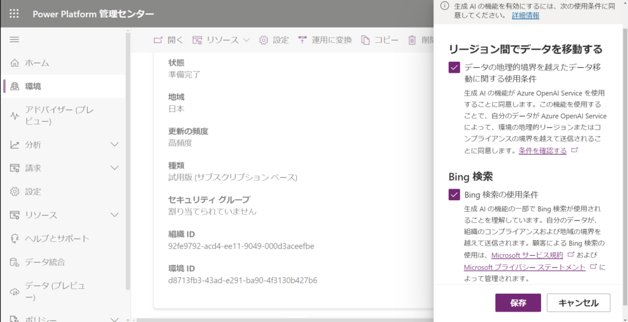Image resolution: width=628 pixels, height=322 pixels.
Task: Click the 開く open icon in toolbar
Action: 158,40
